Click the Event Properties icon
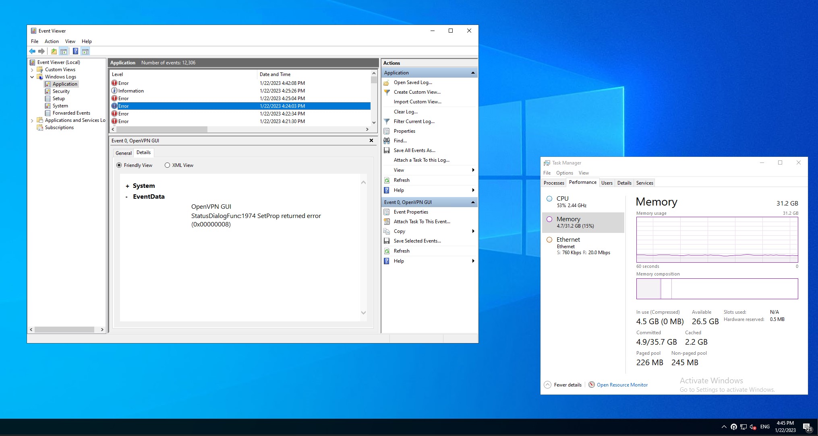 coord(387,212)
